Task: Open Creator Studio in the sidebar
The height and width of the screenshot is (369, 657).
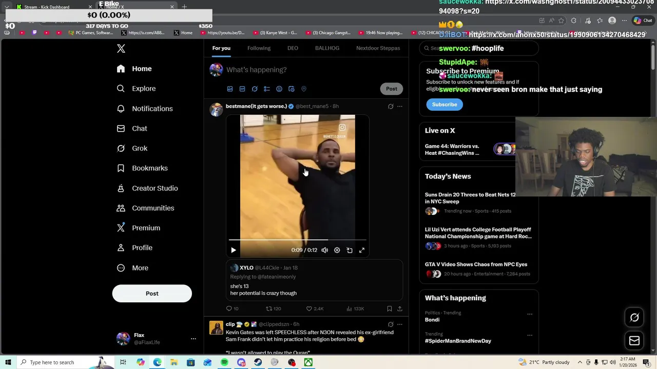Action: pyautogui.click(x=147, y=188)
